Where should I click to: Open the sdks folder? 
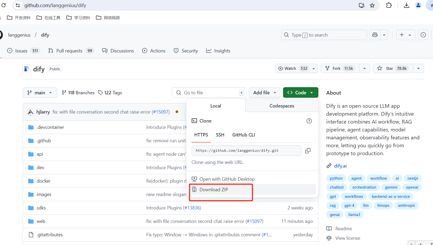click(x=41, y=208)
